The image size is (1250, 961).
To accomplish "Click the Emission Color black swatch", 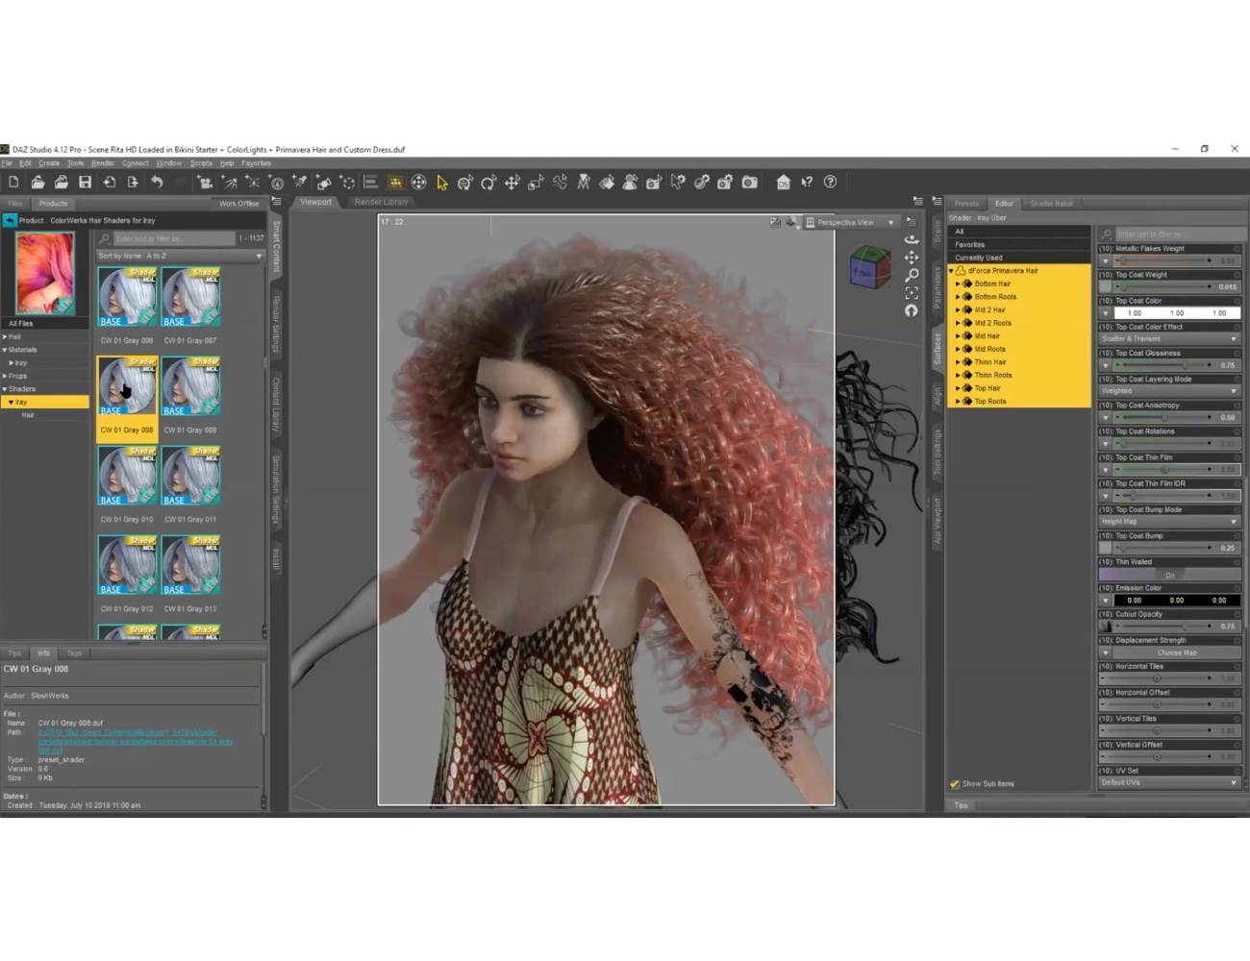I will coord(1177,601).
